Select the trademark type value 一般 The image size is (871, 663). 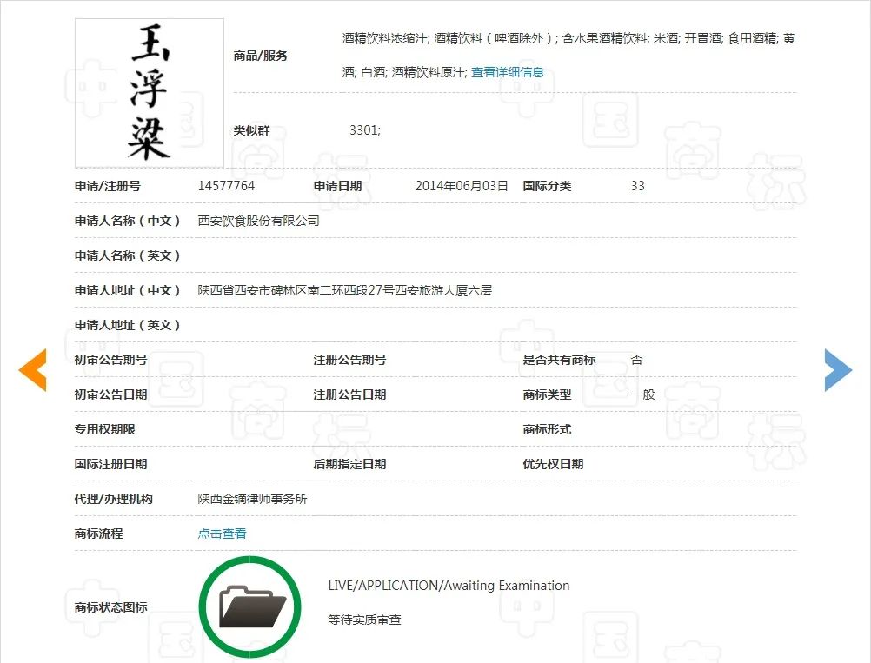pyautogui.click(x=642, y=394)
